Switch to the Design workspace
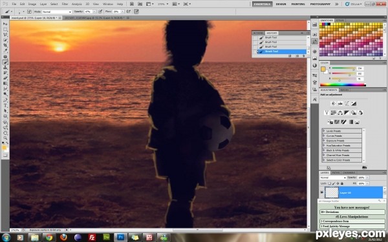 281,4
